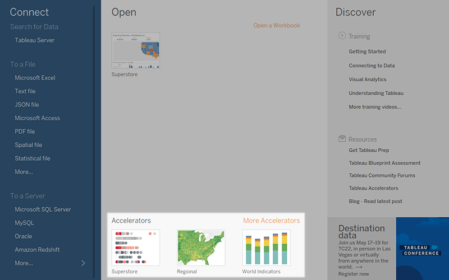Open the Regional accelerator map thumbnail
449x280 pixels.
(x=201, y=248)
